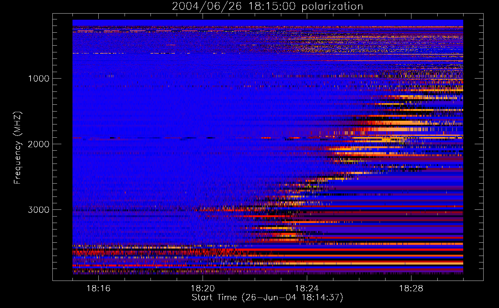The width and height of the screenshot is (499, 308).
Task: Click the 3000 frequency tick label
Action: (39, 210)
